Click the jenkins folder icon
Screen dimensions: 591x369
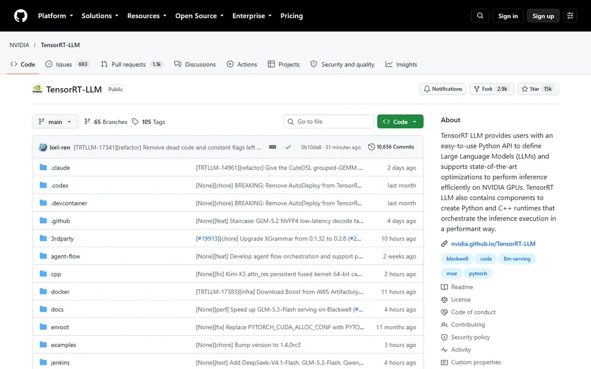pos(44,362)
